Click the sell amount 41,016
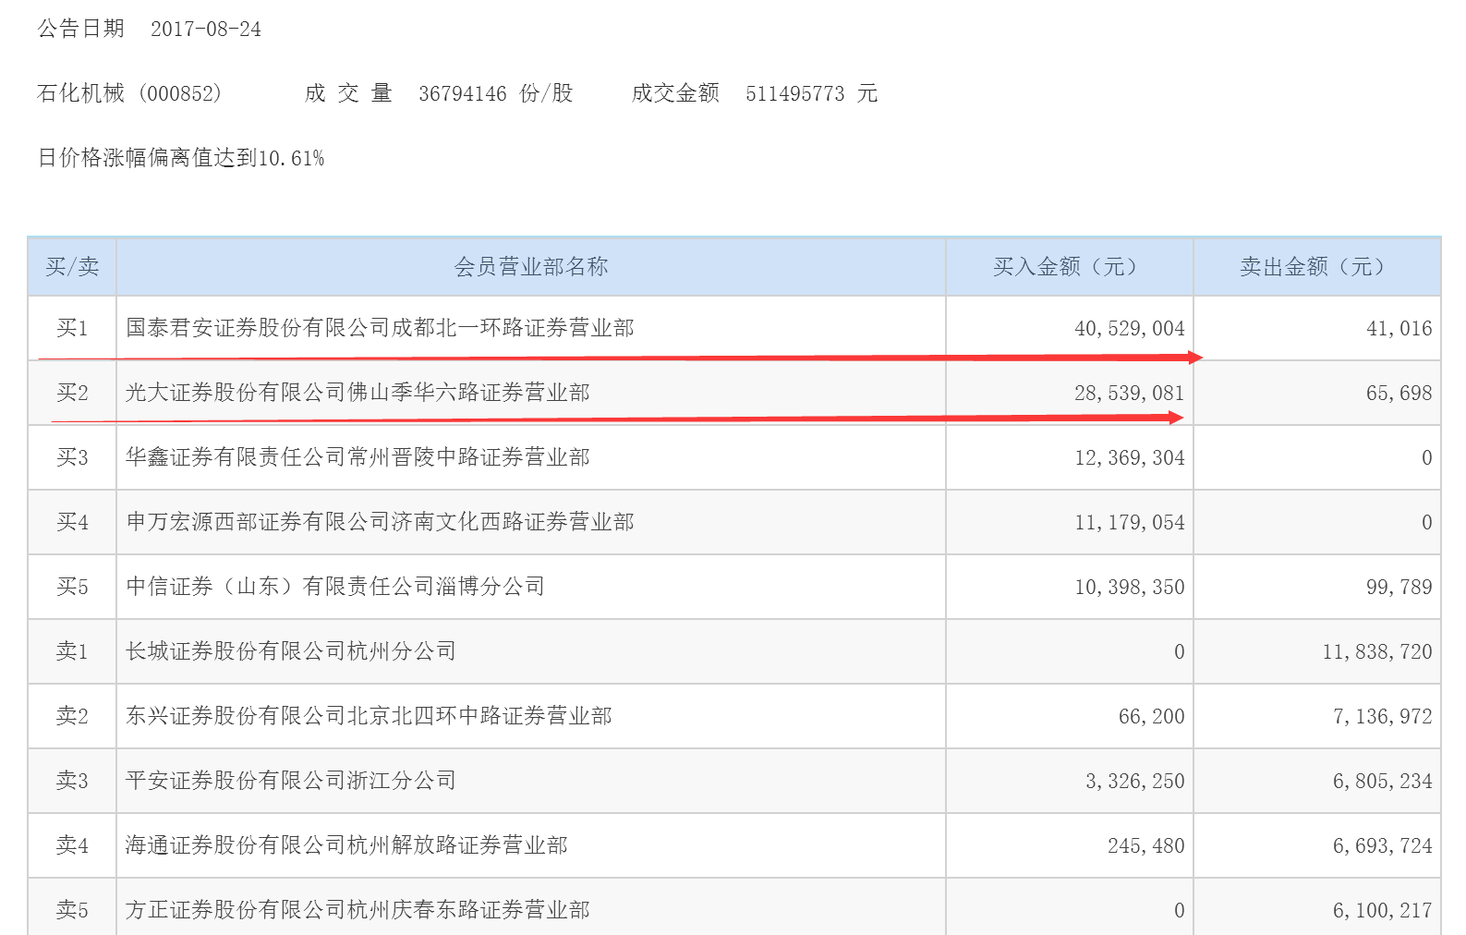1466x935 pixels. pyautogui.click(x=1399, y=329)
